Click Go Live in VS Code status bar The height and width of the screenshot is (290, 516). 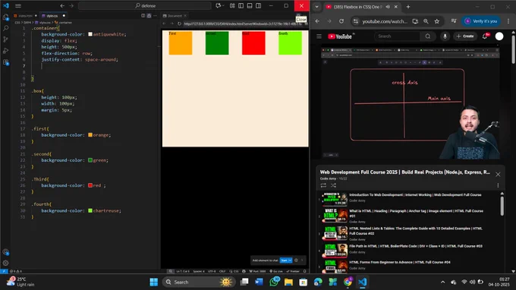tap(276, 271)
